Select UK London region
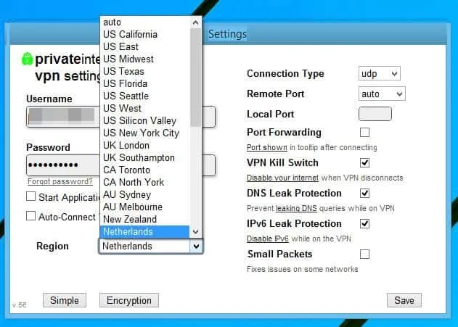The height and width of the screenshot is (327, 458). pos(145,145)
